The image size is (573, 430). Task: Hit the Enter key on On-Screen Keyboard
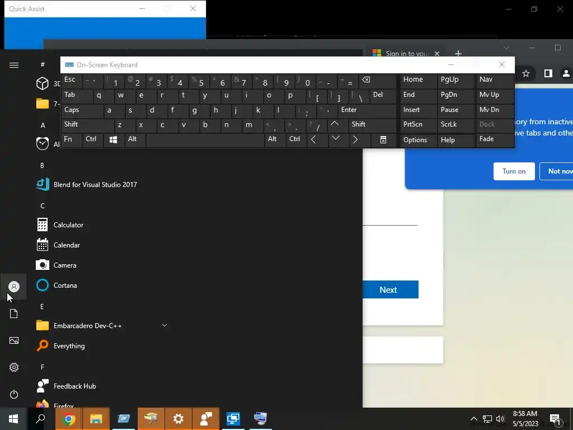367,110
